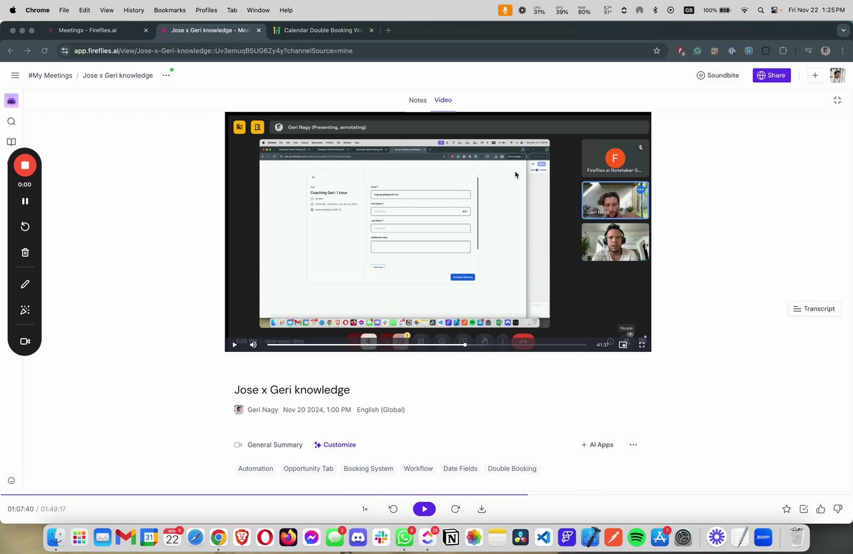Enter fullscreen on the video player
Viewport: 853px width, 554px height.
[642, 345]
